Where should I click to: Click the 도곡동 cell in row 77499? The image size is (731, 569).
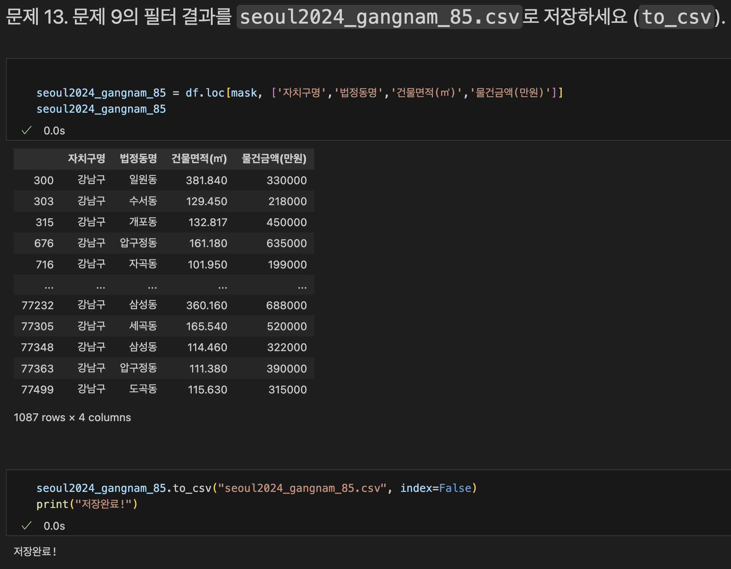click(143, 389)
